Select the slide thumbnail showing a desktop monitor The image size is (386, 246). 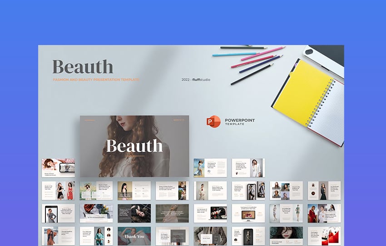pyautogui.click(x=248, y=213)
